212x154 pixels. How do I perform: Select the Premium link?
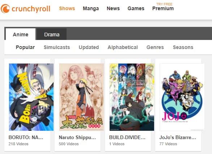click(x=163, y=8)
